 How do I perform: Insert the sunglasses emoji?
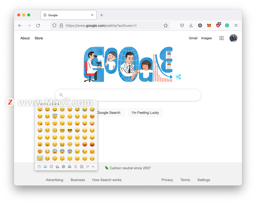(70, 130)
